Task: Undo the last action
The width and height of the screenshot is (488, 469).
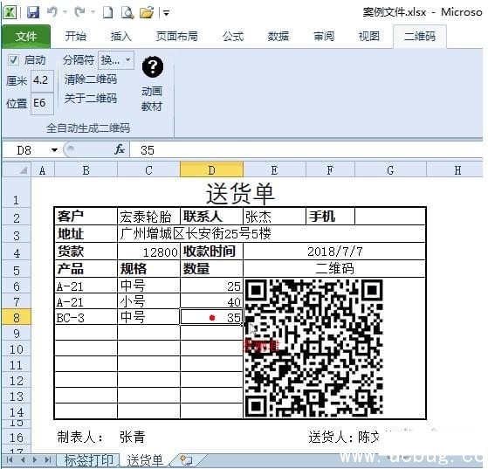Action: click(x=52, y=12)
